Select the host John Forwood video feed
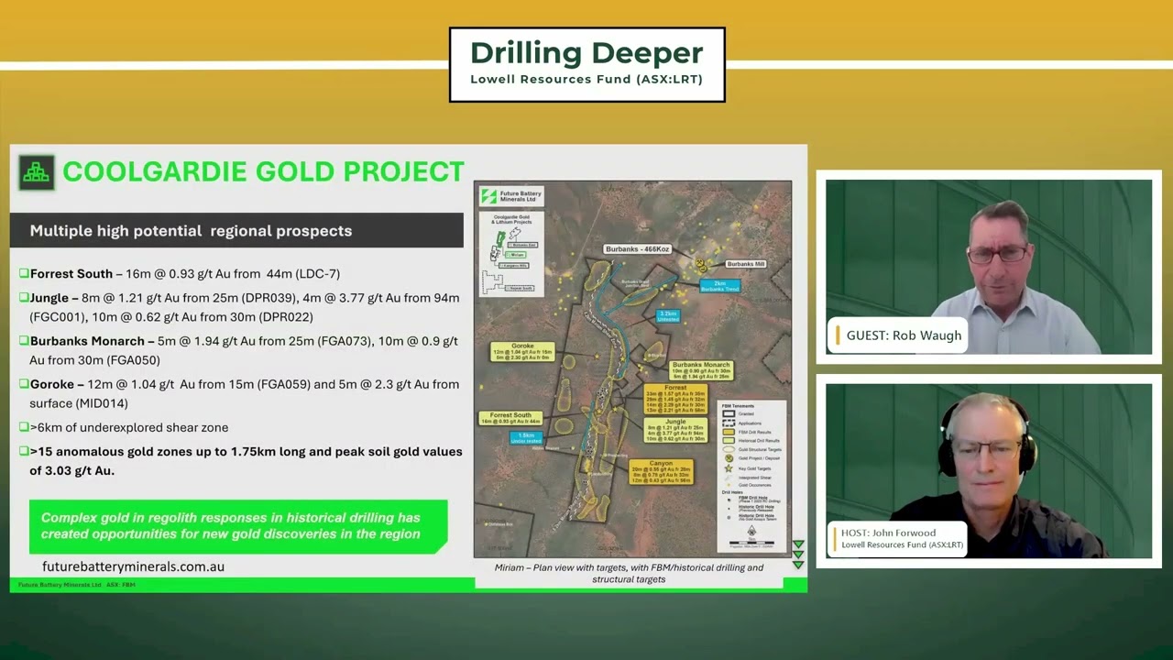The height and width of the screenshot is (660, 1173). pos(989,470)
